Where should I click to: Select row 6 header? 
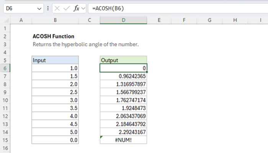click(x=5, y=68)
